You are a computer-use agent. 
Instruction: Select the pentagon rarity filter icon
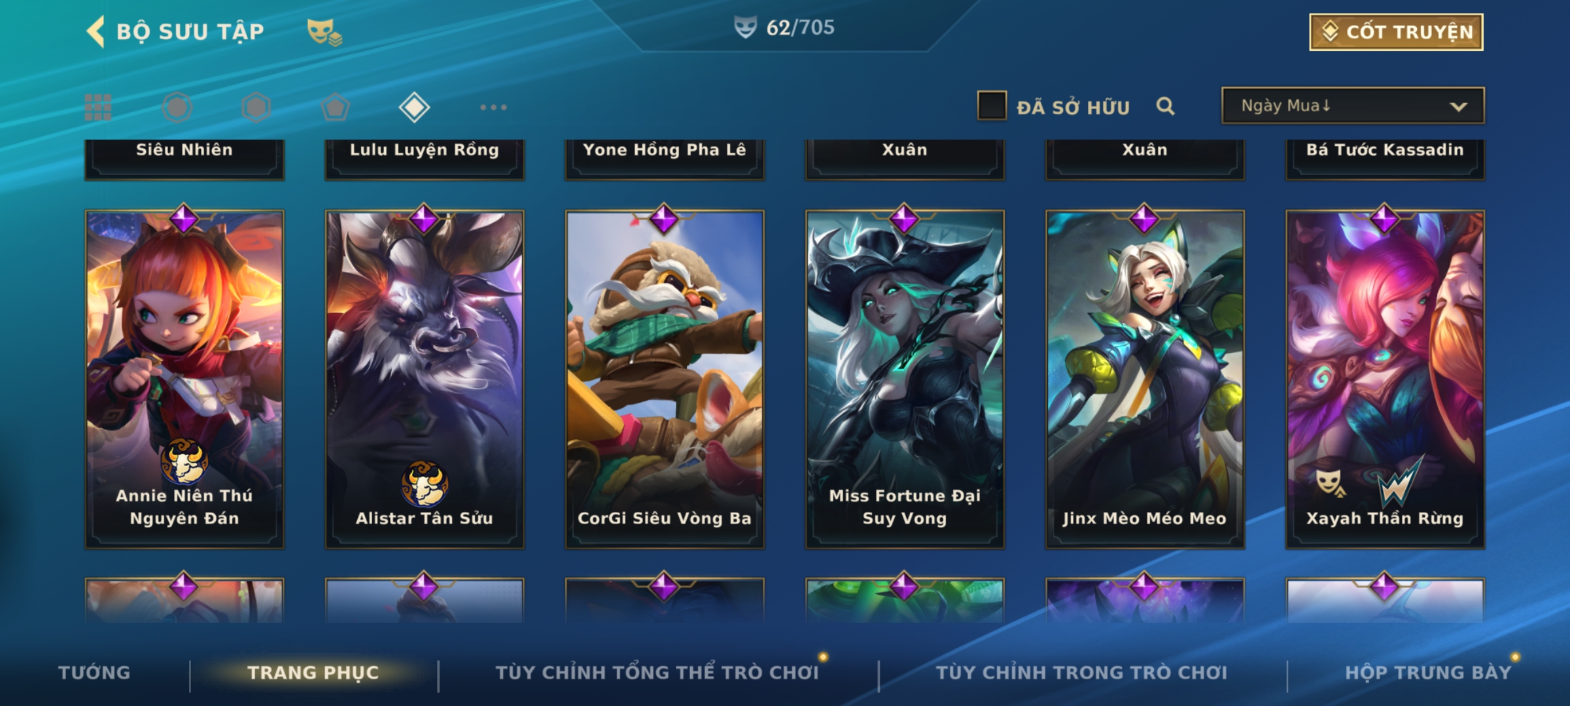[335, 107]
